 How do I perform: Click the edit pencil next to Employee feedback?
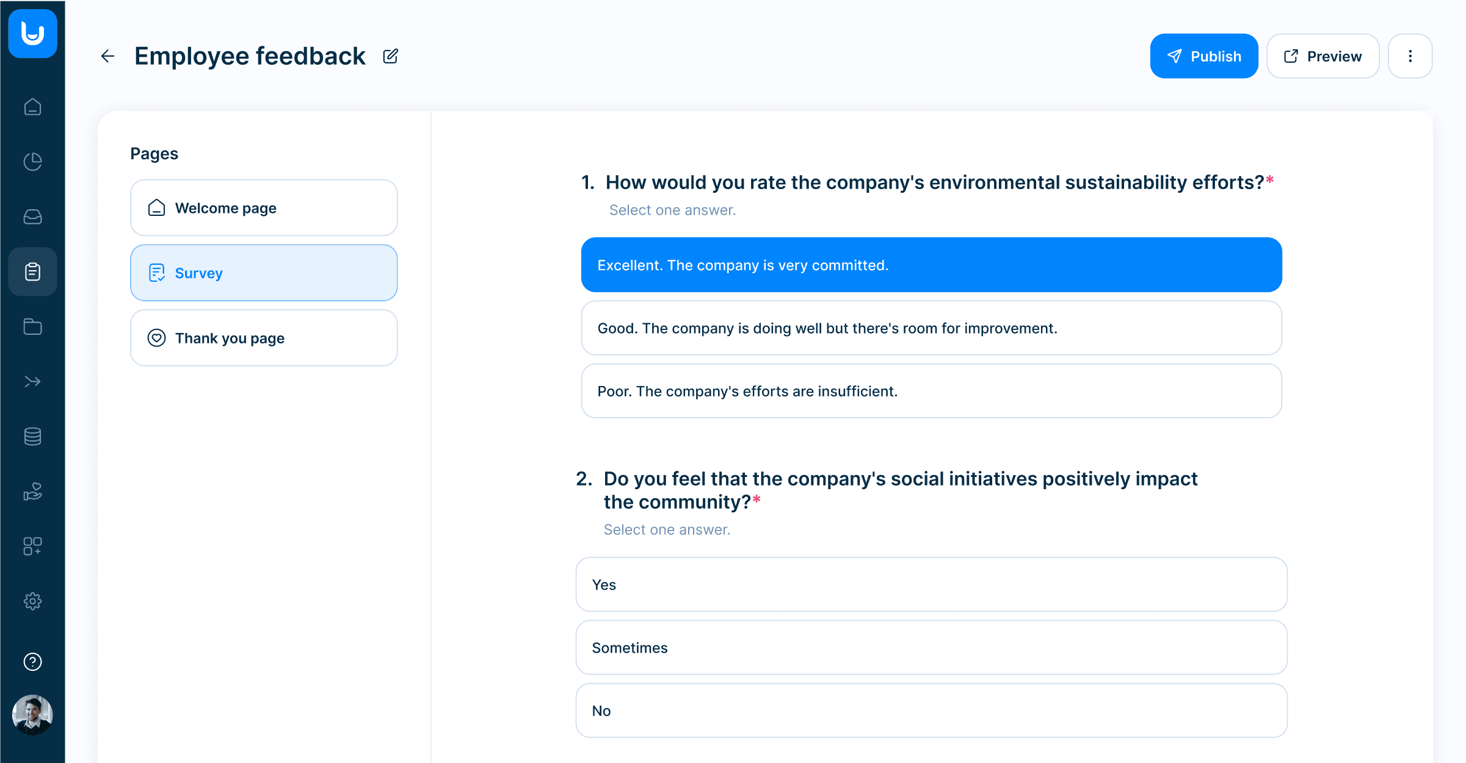coord(390,56)
